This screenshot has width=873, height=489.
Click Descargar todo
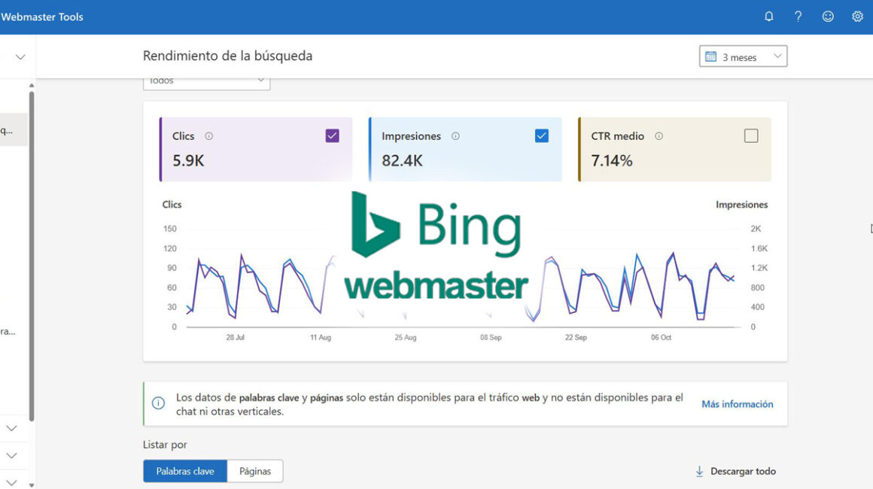[743, 471]
